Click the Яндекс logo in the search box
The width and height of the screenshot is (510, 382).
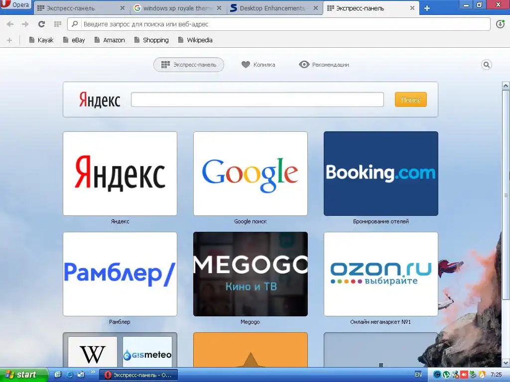(100, 99)
